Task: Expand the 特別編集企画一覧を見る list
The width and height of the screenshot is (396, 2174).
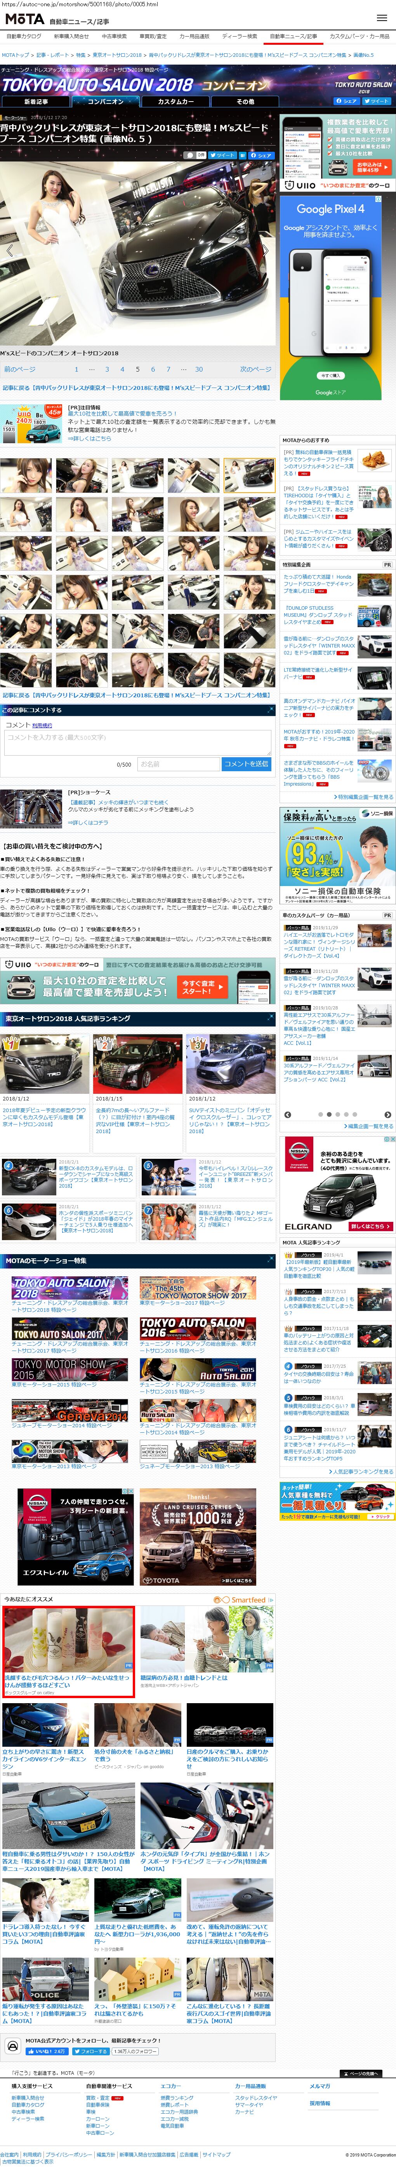Action: point(364,796)
